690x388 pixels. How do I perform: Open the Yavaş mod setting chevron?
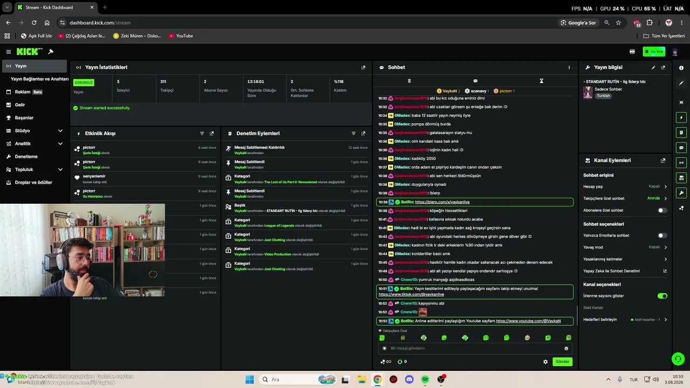[665, 247]
